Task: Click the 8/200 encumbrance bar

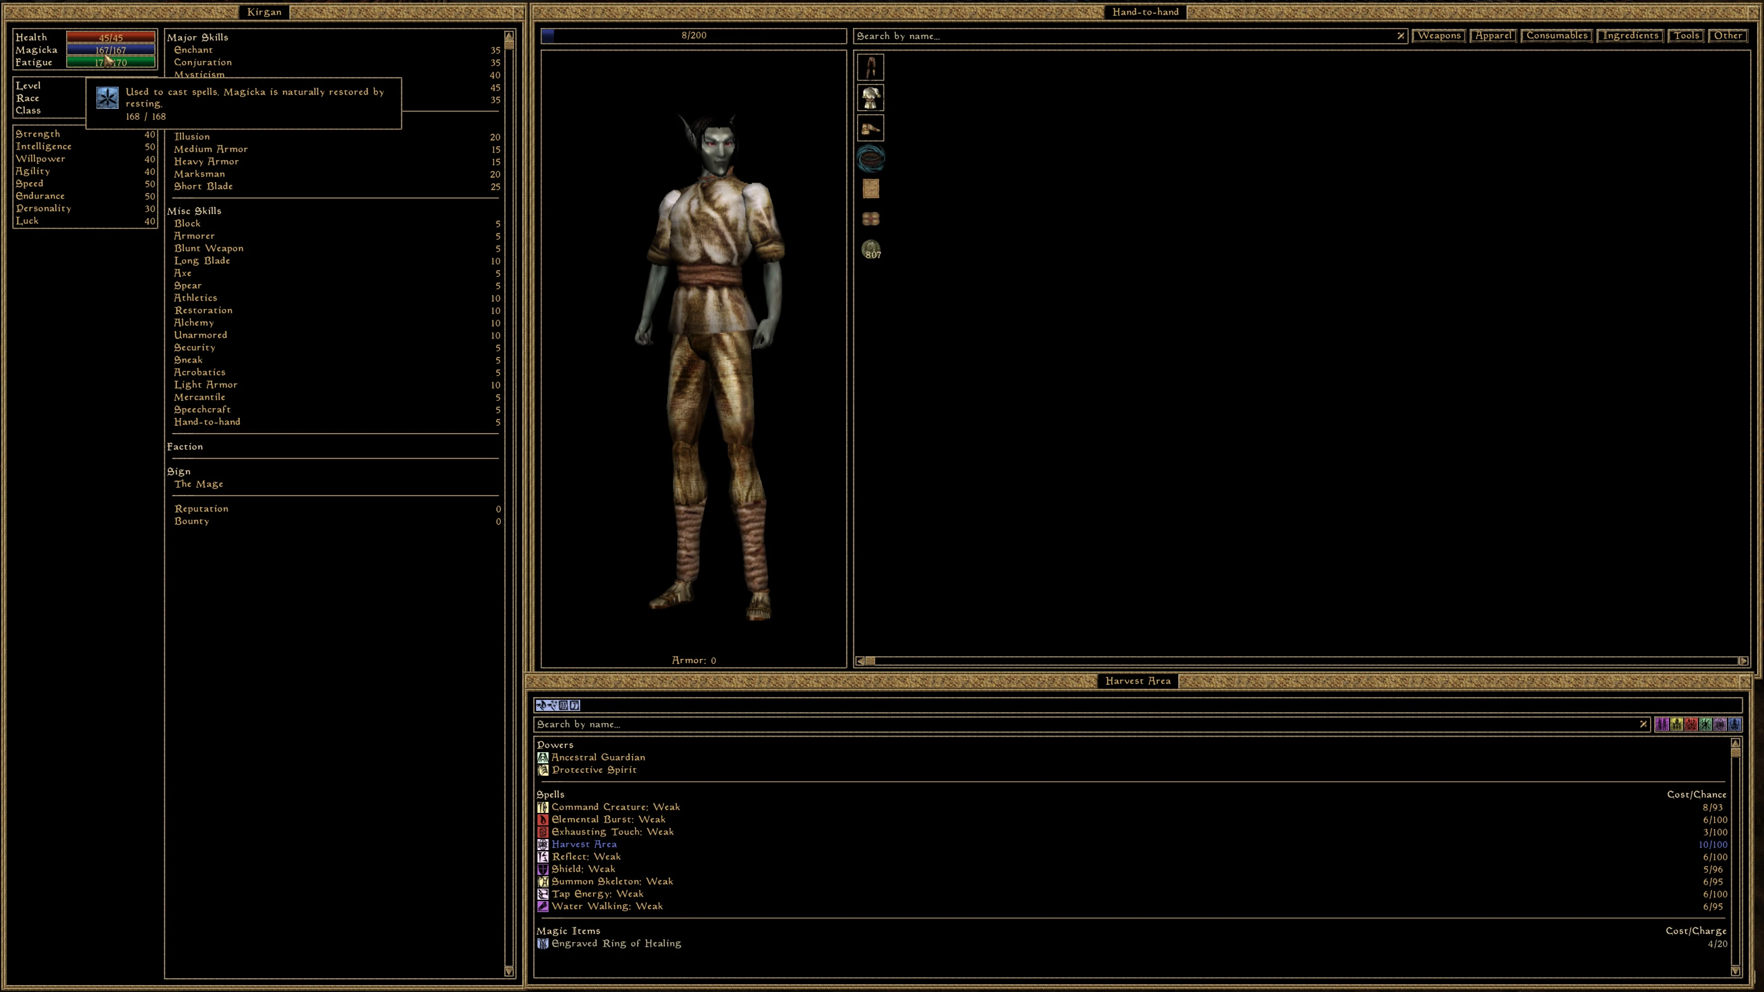Action: tap(693, 36)
